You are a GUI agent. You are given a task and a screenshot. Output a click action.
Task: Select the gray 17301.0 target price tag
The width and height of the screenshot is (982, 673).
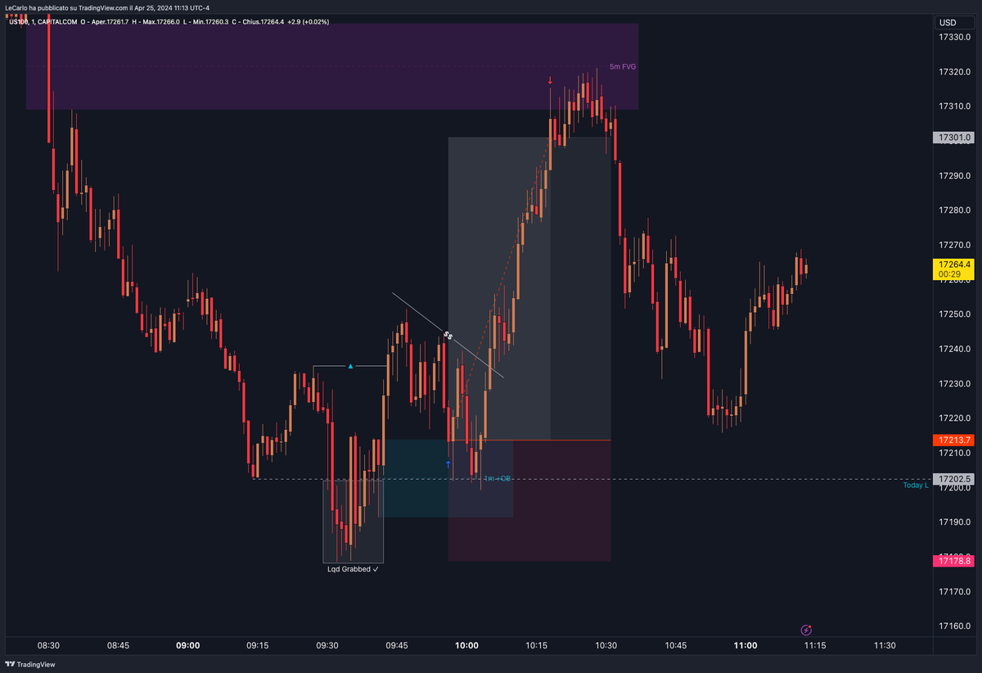(x=955, y=138)
